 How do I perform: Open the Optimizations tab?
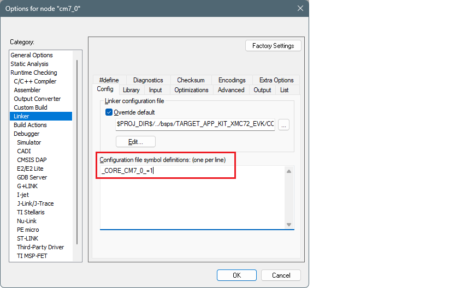tap(191, 90)
